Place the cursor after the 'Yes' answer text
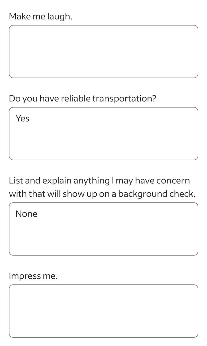Image resolution: width=207 pixels, height=346 pixels. tap(30, 118)
